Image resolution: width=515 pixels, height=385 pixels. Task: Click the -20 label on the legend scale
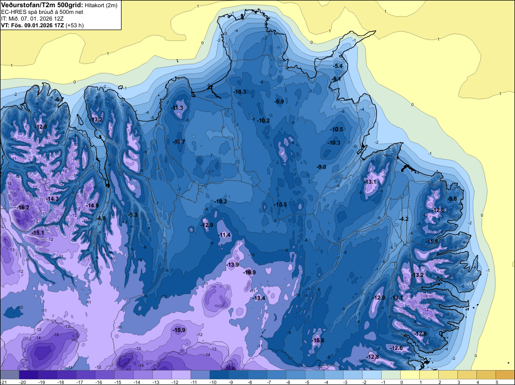(23, 382)
